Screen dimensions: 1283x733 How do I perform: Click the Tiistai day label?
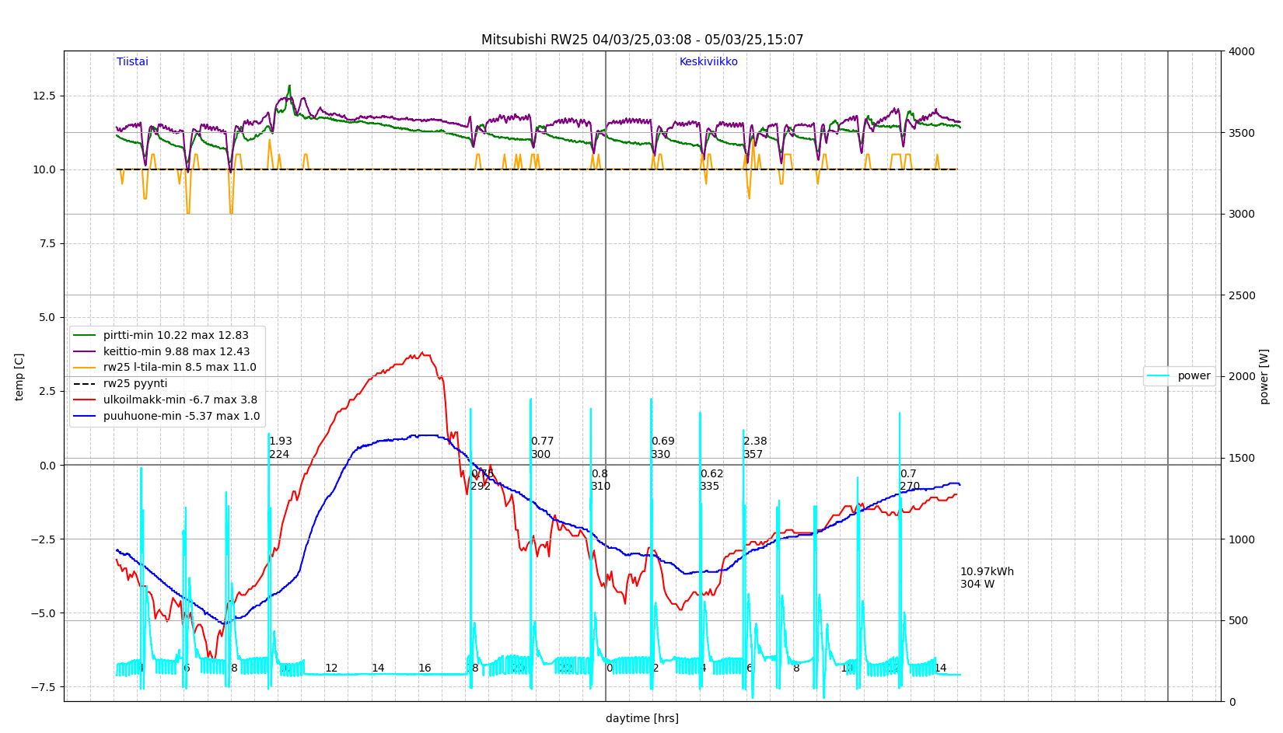pos(132,62)
